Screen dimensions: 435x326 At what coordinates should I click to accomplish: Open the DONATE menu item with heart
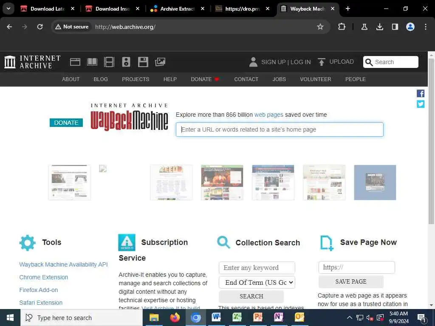[205, 79]
